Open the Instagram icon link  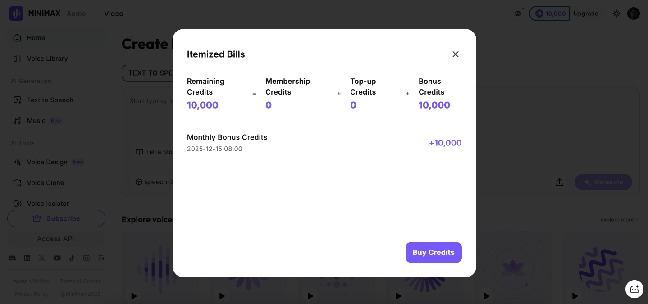(87, 258)
